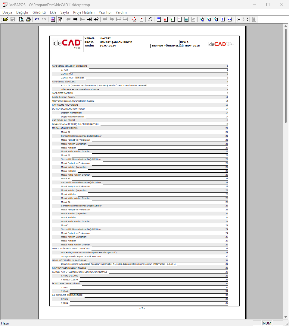Click the sort/arrange letters icon
This screenshot has height=326, width=289.
tap(150, 19)
